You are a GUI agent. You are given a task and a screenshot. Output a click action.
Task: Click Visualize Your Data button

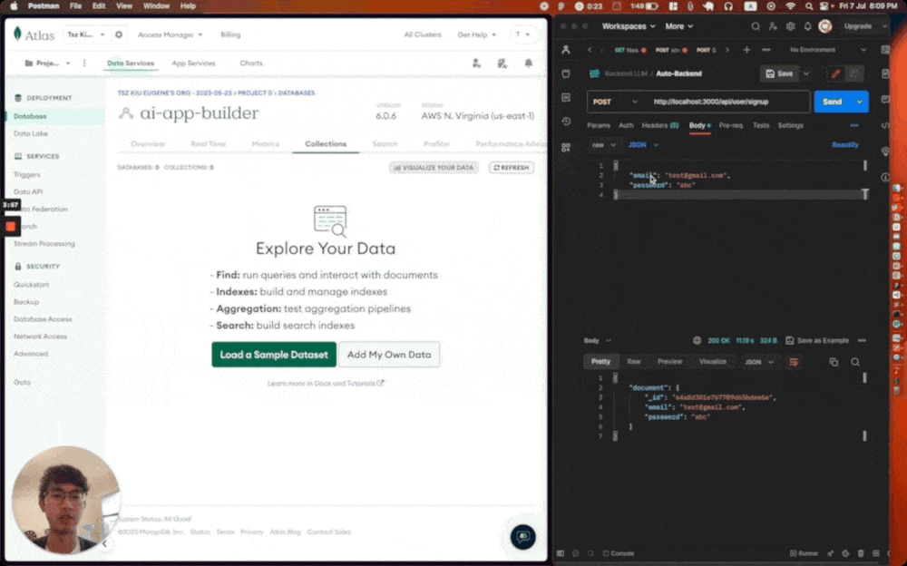click(434, 167)
